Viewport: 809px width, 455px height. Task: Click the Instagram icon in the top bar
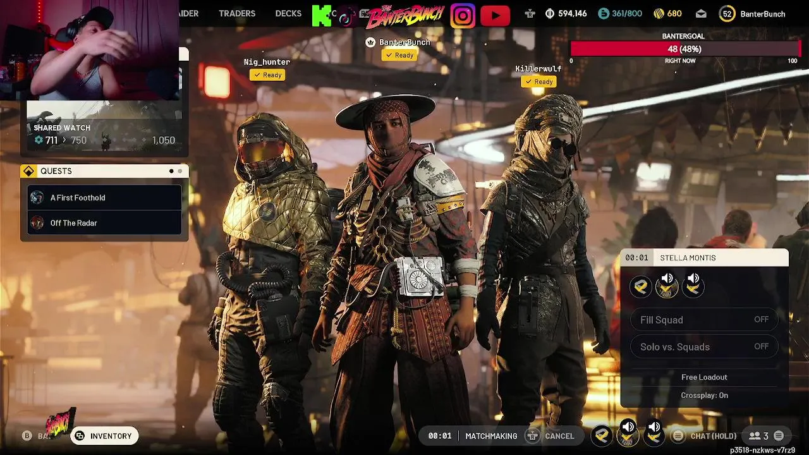[463, 16]
